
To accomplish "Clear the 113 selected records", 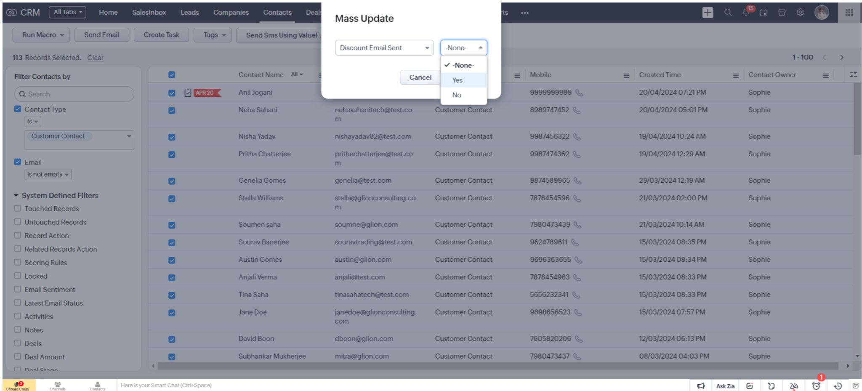I will click(95, 58).
